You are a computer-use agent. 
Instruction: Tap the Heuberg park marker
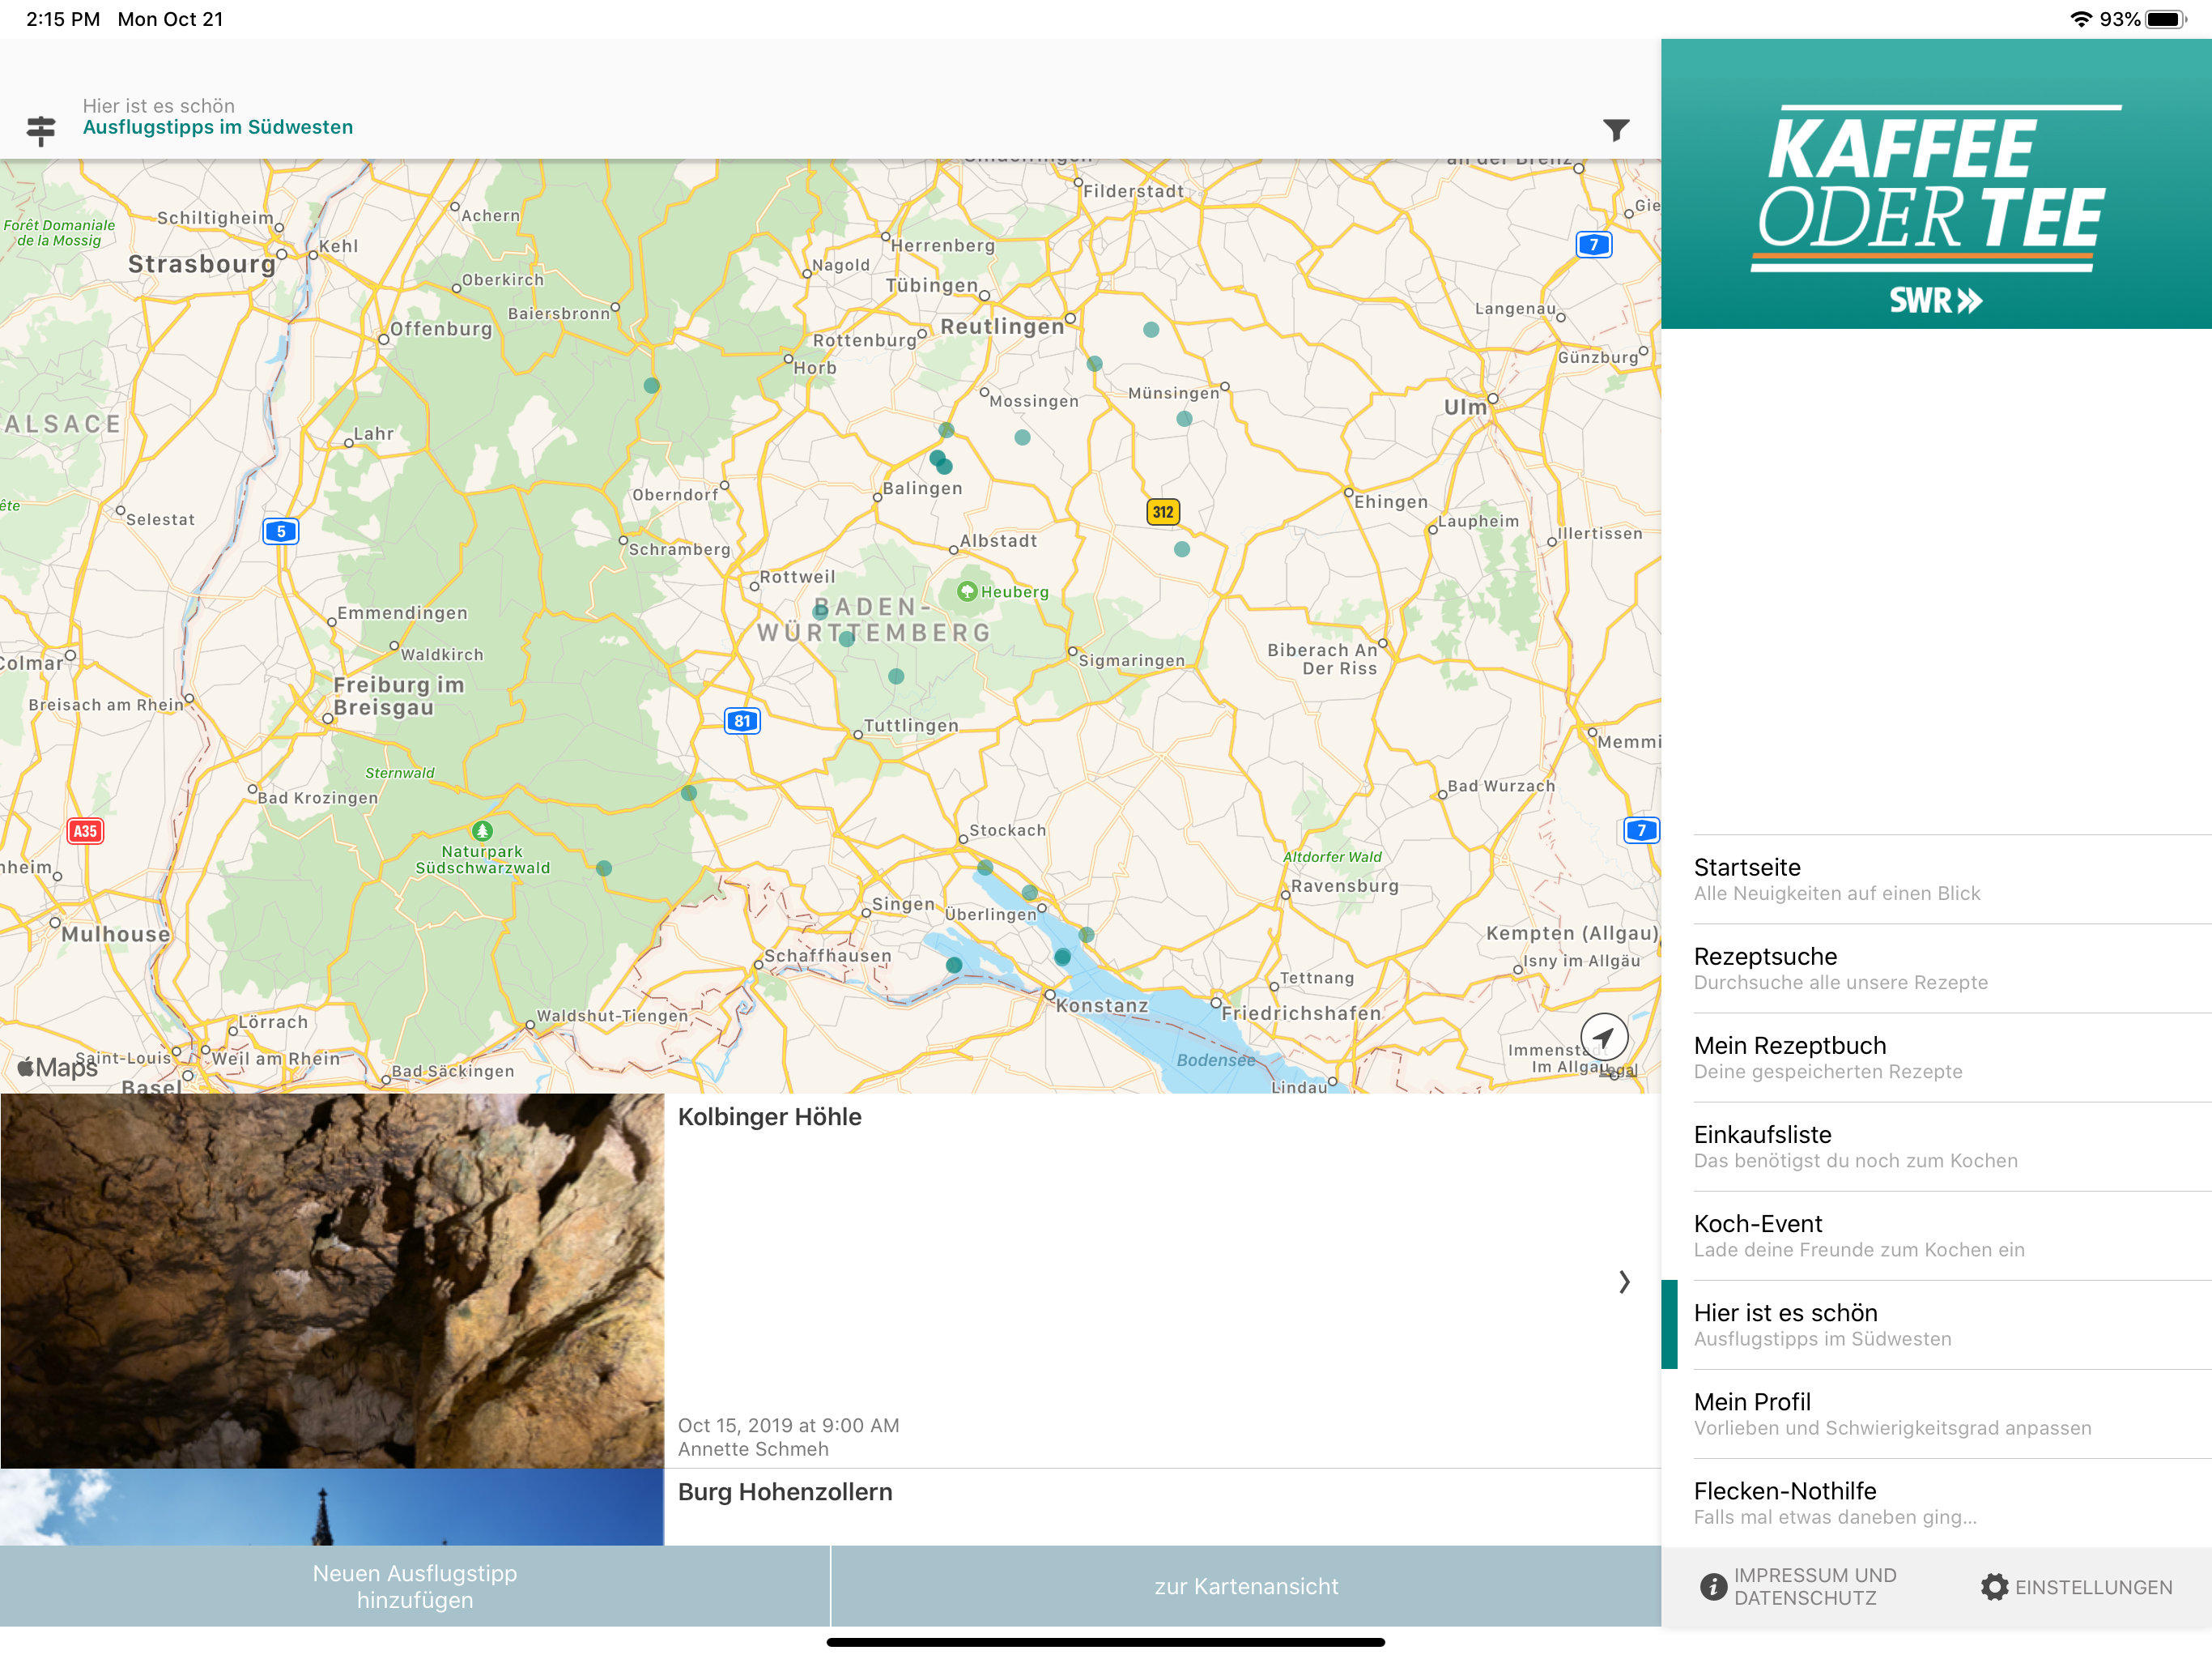pos(967,591)
